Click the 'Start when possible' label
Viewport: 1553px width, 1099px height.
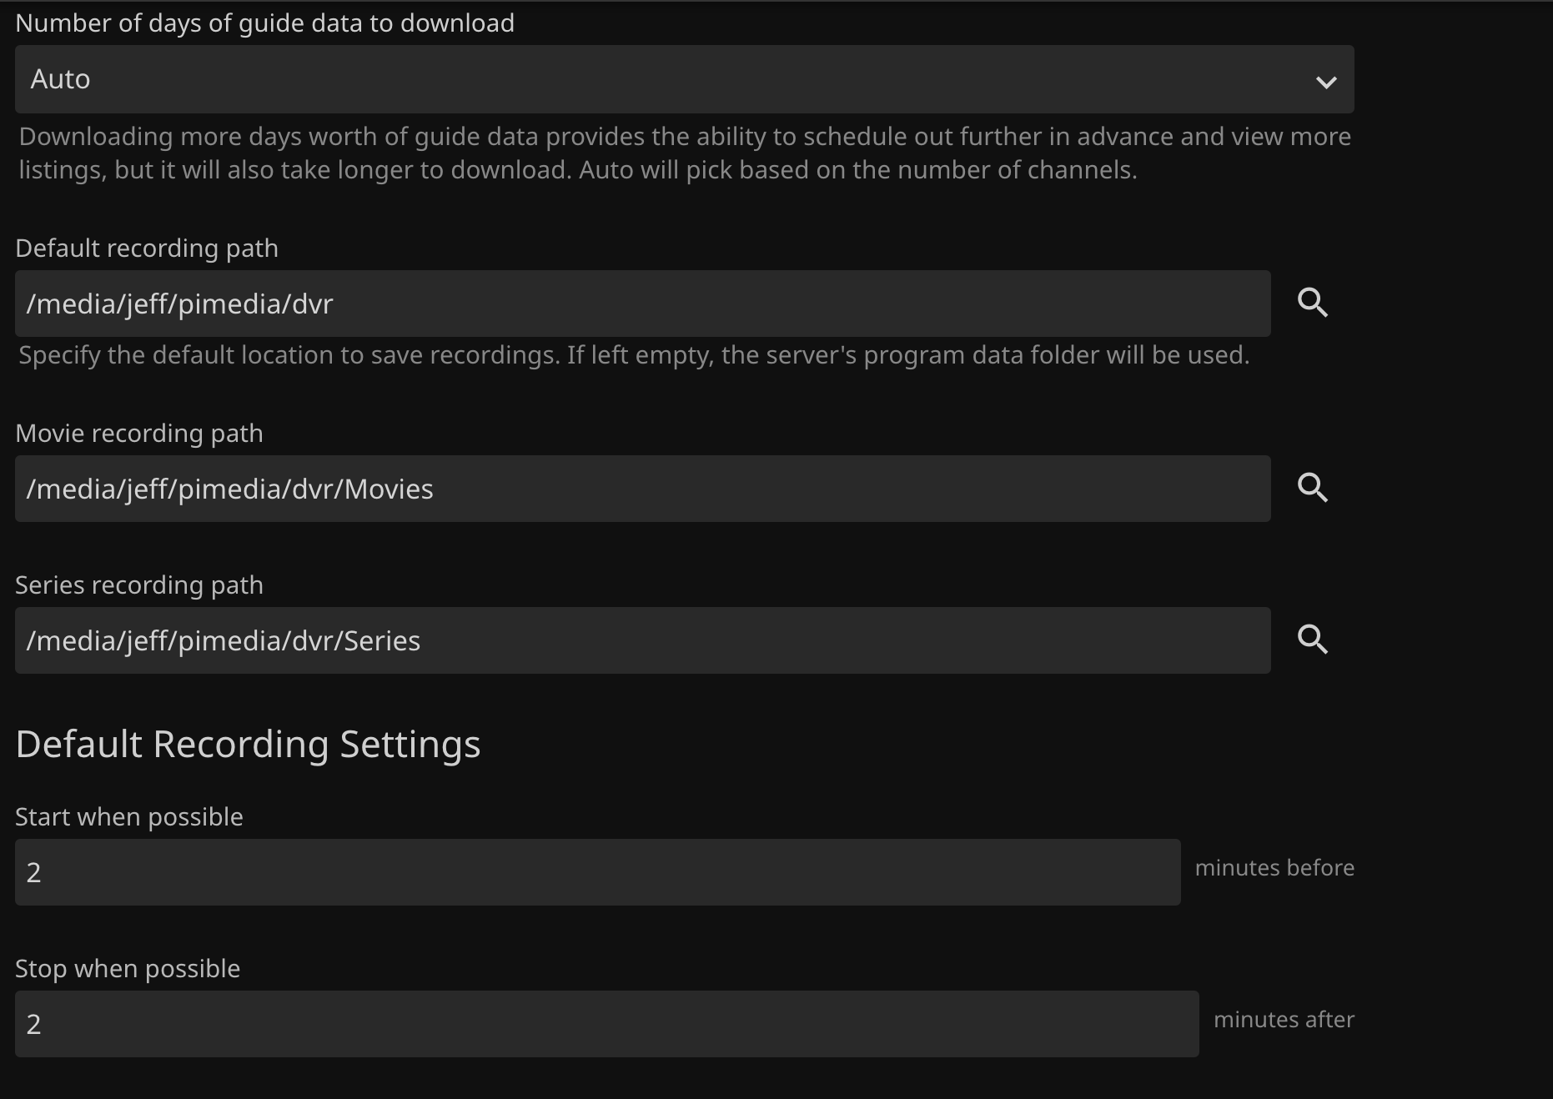129,817
